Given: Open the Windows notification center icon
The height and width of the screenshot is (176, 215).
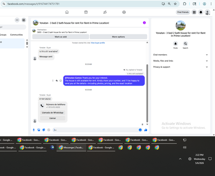Looking at the screenshot, I should coord(210,159).
